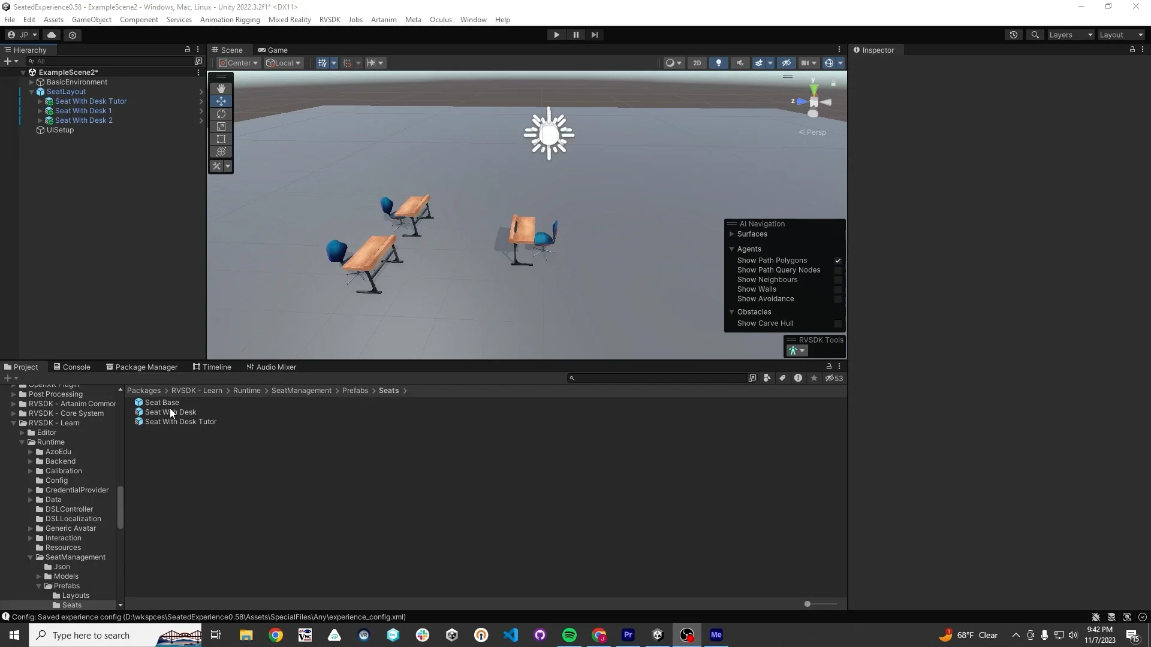Image resolution: width=1151 pixels, height=647 pixels.
Task: Switch to the Console tab
Action: (x=72, y=367)
